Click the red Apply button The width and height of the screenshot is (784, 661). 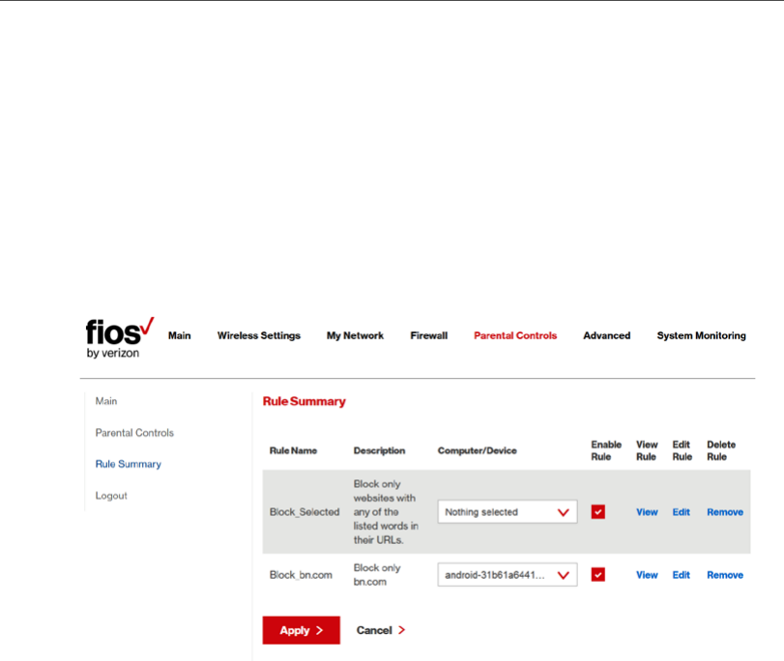pos(302,630)
